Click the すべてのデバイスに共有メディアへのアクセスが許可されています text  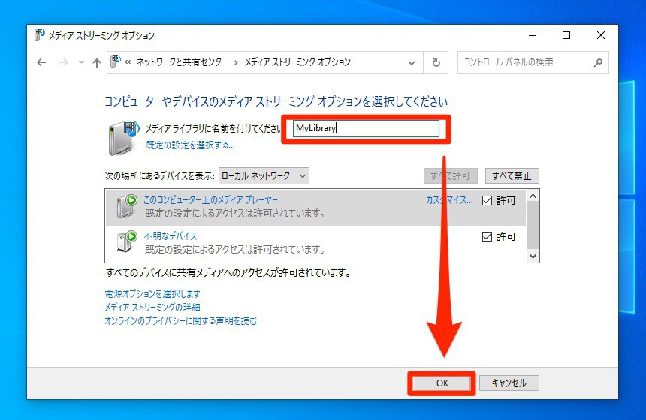pos(228,272)
